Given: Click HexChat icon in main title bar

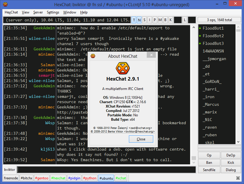Looking at the screenshot, I should pos(5,4).
